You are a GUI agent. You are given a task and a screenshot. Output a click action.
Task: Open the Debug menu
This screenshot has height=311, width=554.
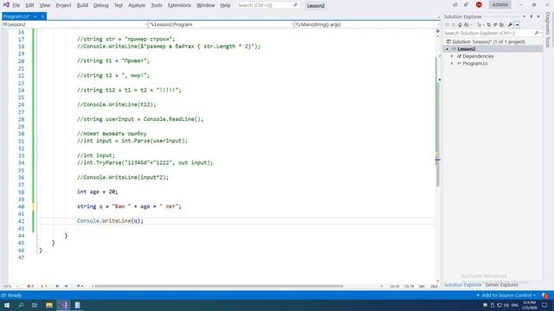[x=101, y=5]
